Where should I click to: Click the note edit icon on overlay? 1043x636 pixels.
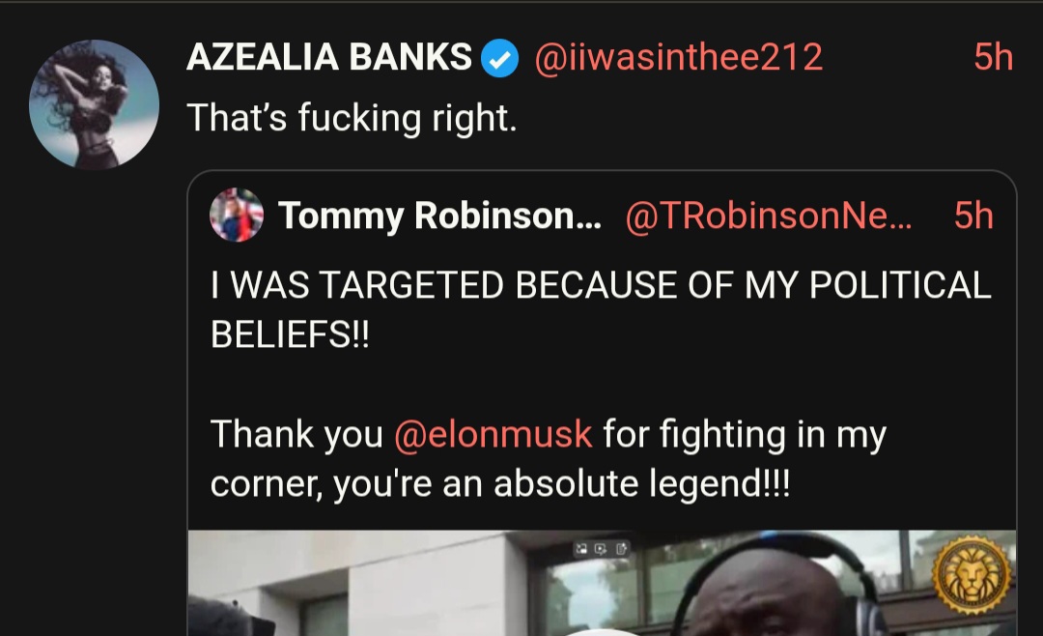pyautogui.click(x=621, y=549)
